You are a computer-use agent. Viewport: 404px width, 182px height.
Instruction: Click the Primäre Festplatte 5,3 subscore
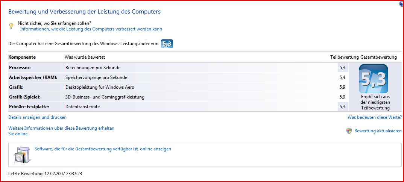click(342, 107)
